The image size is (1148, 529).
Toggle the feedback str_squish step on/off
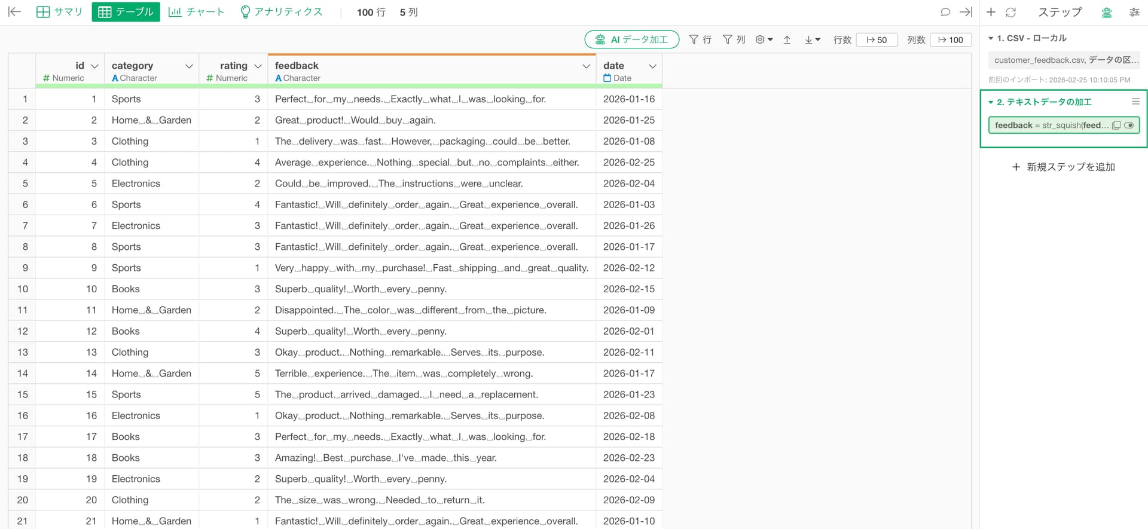[1129, 126]
